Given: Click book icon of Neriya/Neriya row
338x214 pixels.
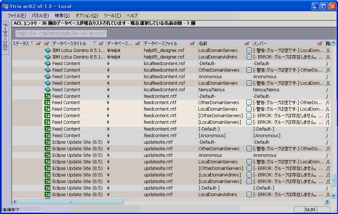Looking at the screenshot, I should (x=47, y=90).
